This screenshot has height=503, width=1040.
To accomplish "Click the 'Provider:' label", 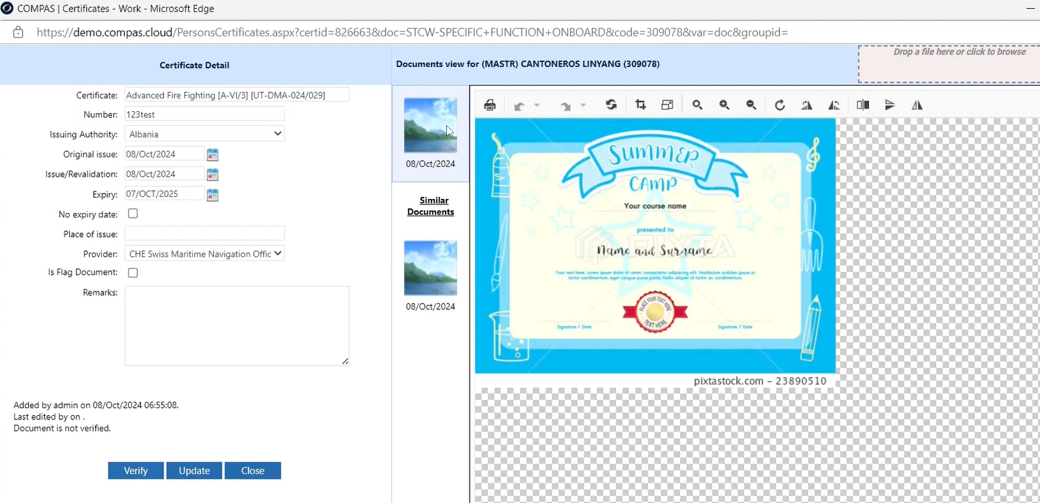I will pyautogui.click(x=101, y=255).
